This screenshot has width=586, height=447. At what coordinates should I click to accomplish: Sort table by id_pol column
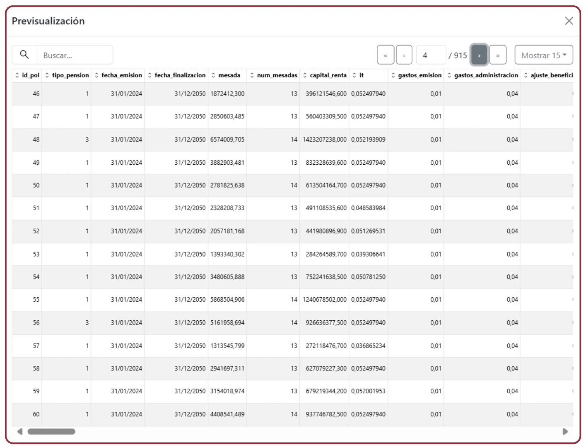coord(27,75)
